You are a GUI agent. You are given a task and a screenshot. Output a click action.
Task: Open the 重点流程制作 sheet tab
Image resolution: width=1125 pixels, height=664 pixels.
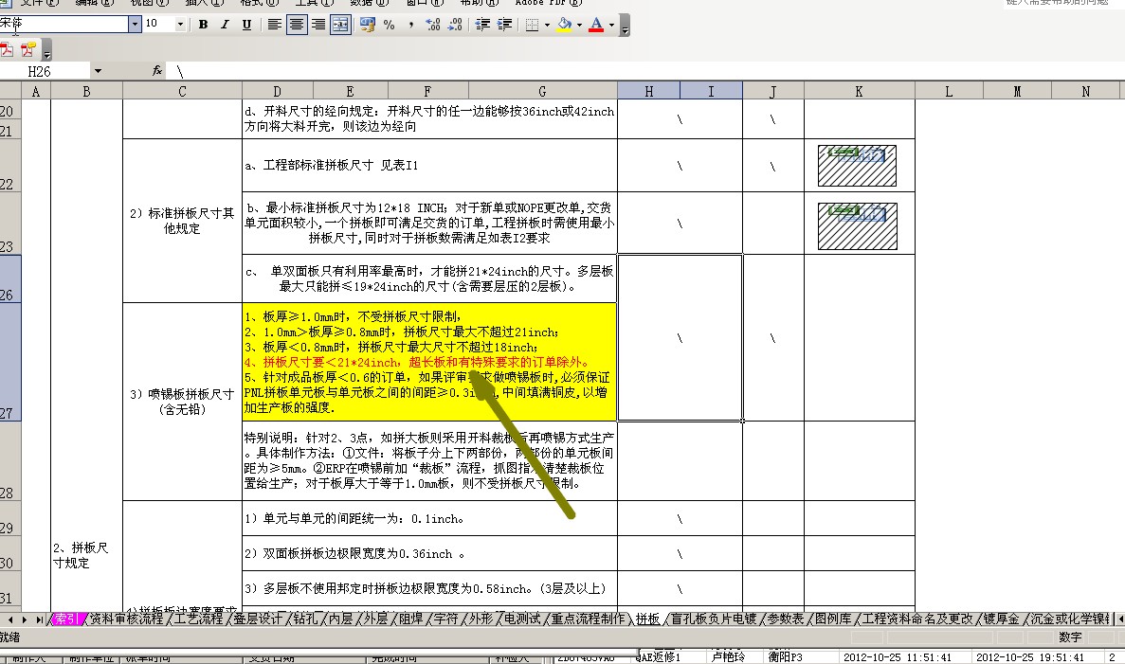click(x=588, y=619)
